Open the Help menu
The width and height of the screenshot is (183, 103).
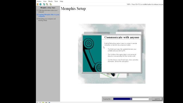tap(61, 1)
